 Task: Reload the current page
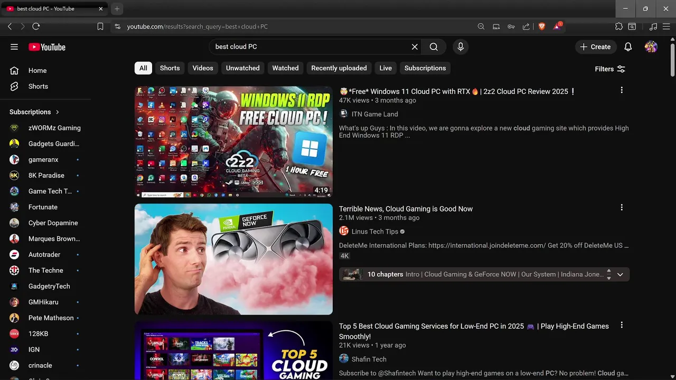coord(36,26)
